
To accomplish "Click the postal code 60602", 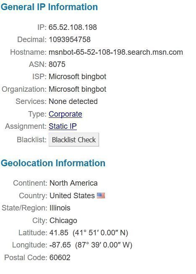I will (x=60, y=258).
